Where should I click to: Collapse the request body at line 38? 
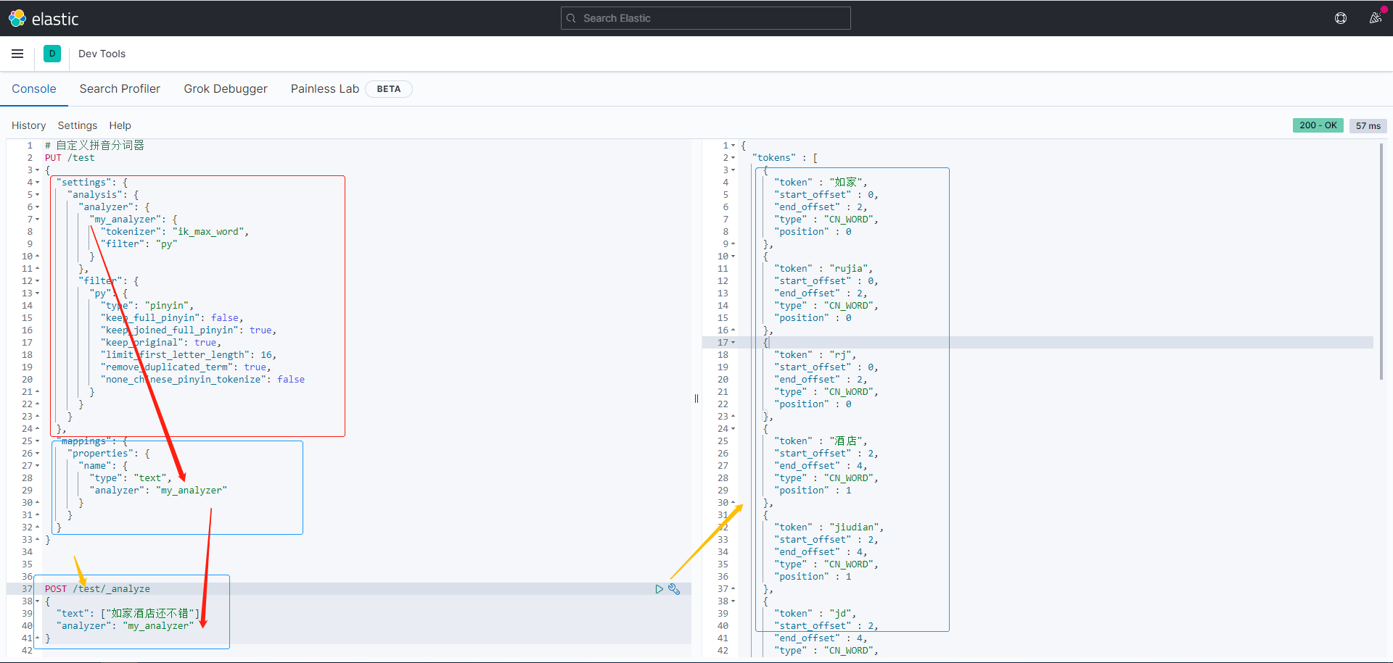(38, 601)
